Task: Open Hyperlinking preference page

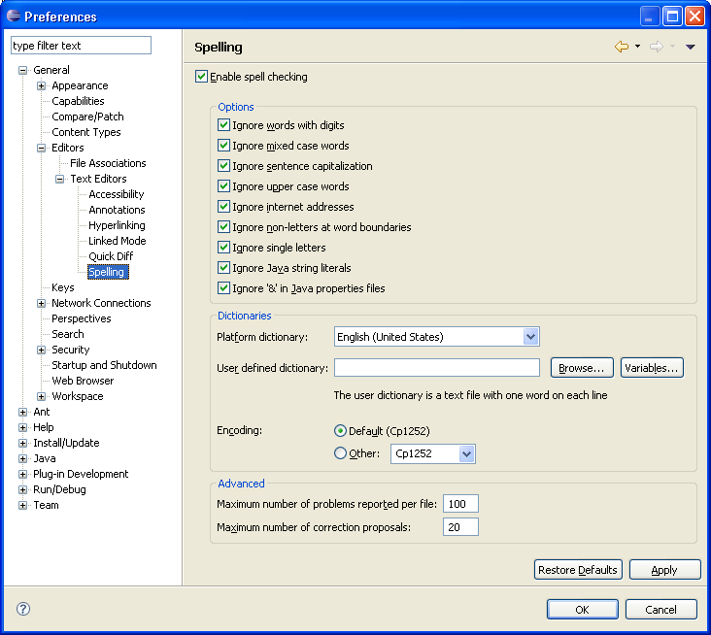Action: click(x=117, y=225)
